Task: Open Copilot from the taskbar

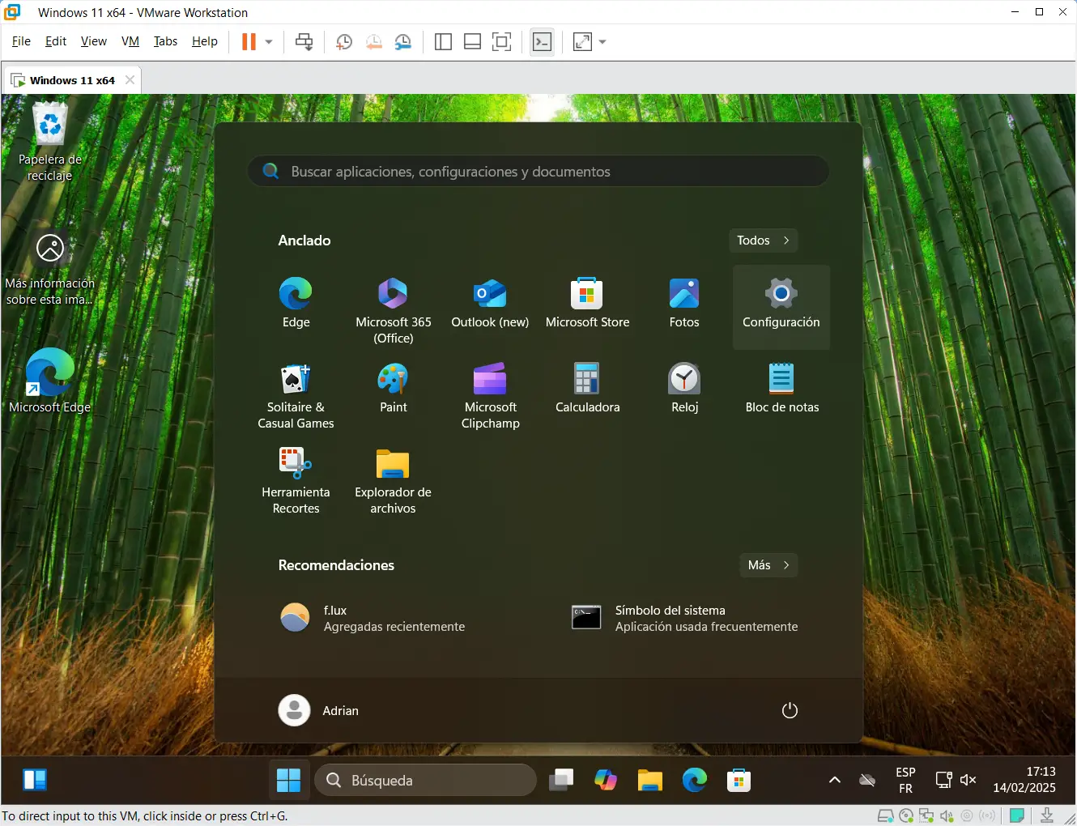Action: [x=606, y=780]
